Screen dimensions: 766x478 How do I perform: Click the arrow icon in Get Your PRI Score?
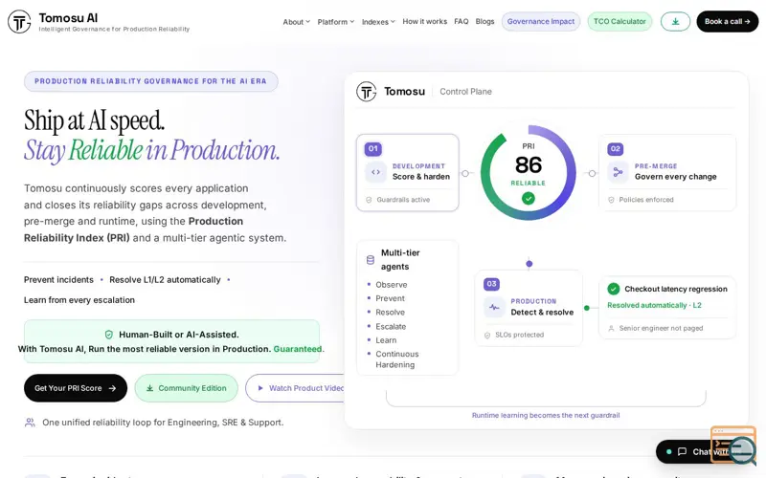tap(112, 388)
